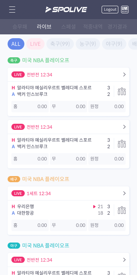Expand first soccer match with chevron
The width and height of the screenshot is (137, 275).
124,74
